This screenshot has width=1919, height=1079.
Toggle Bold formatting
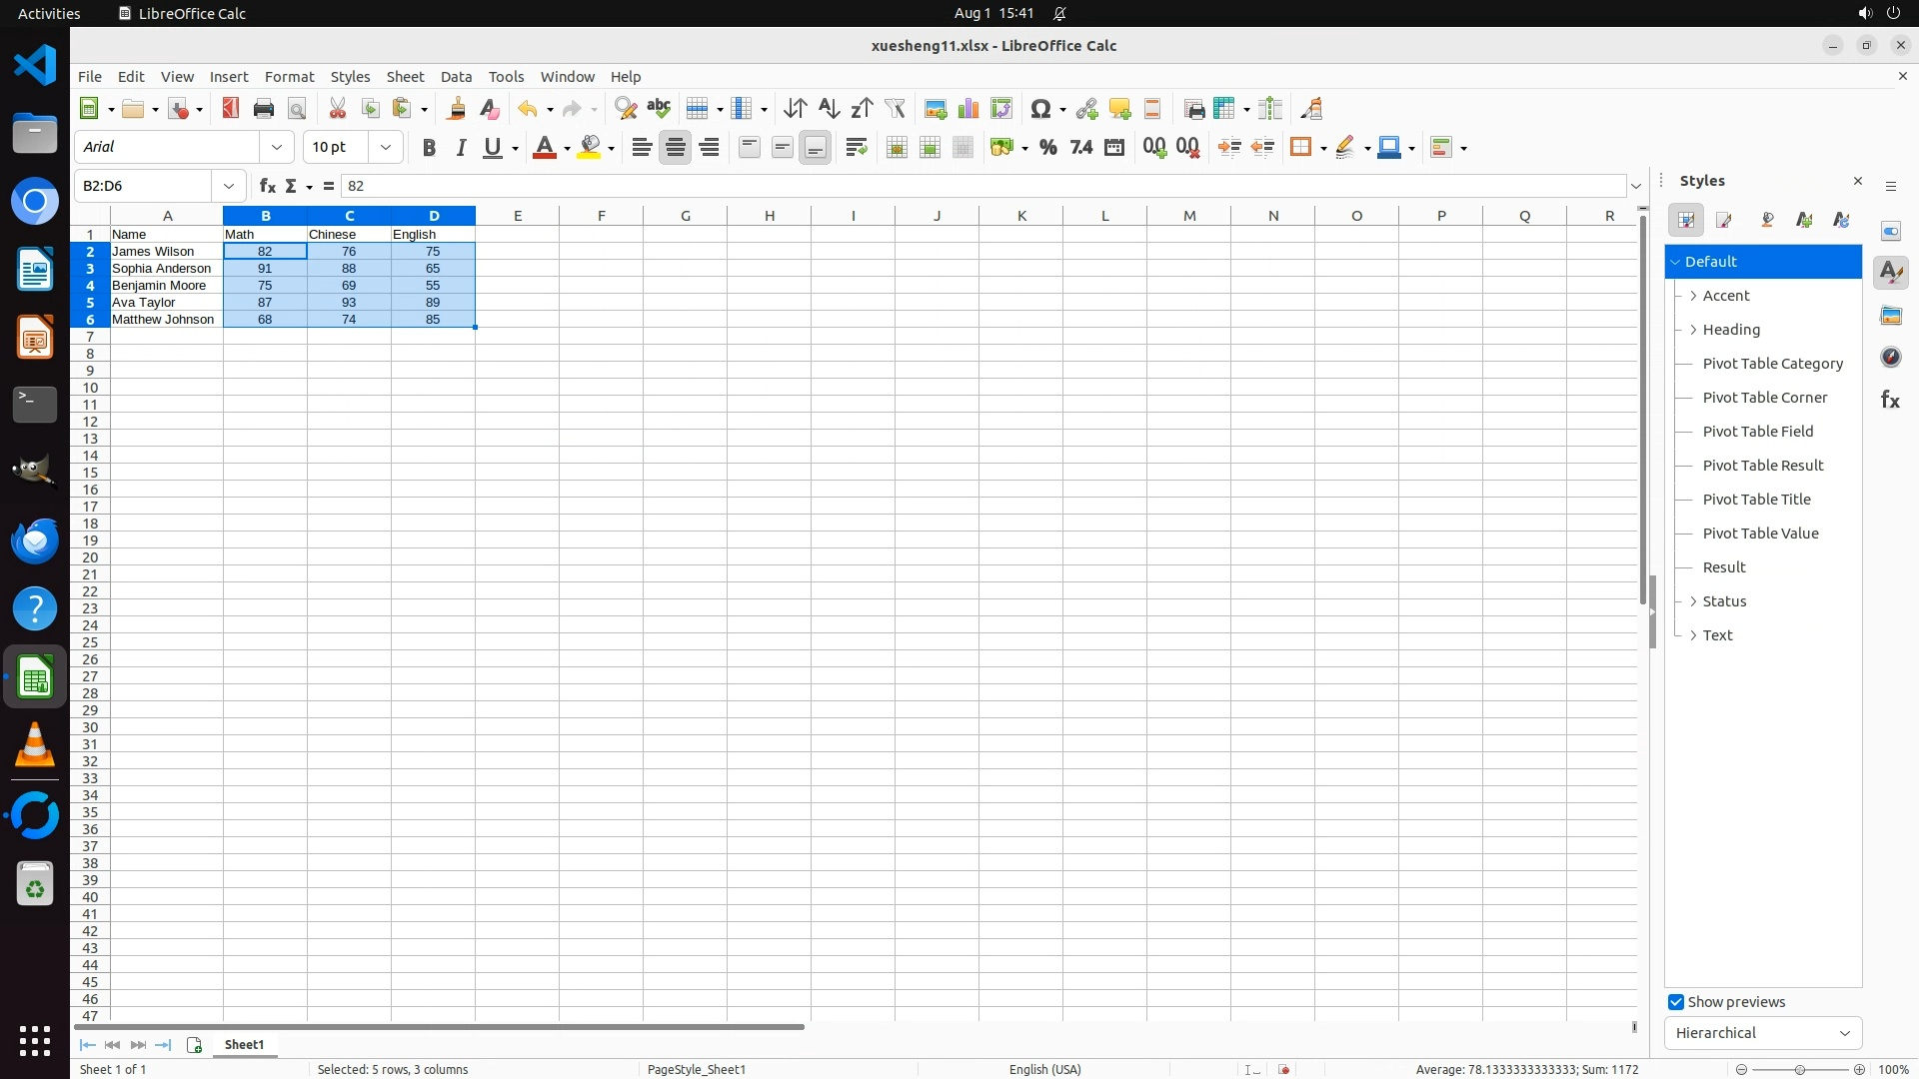click(429, 148)
